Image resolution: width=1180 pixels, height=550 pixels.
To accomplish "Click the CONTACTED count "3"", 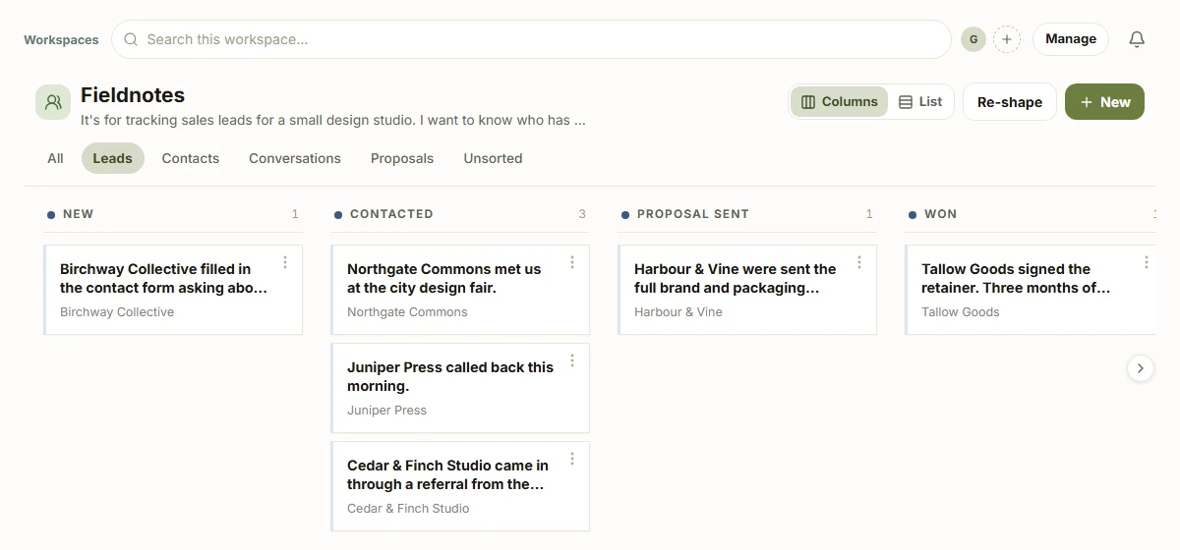I will 582,214.
